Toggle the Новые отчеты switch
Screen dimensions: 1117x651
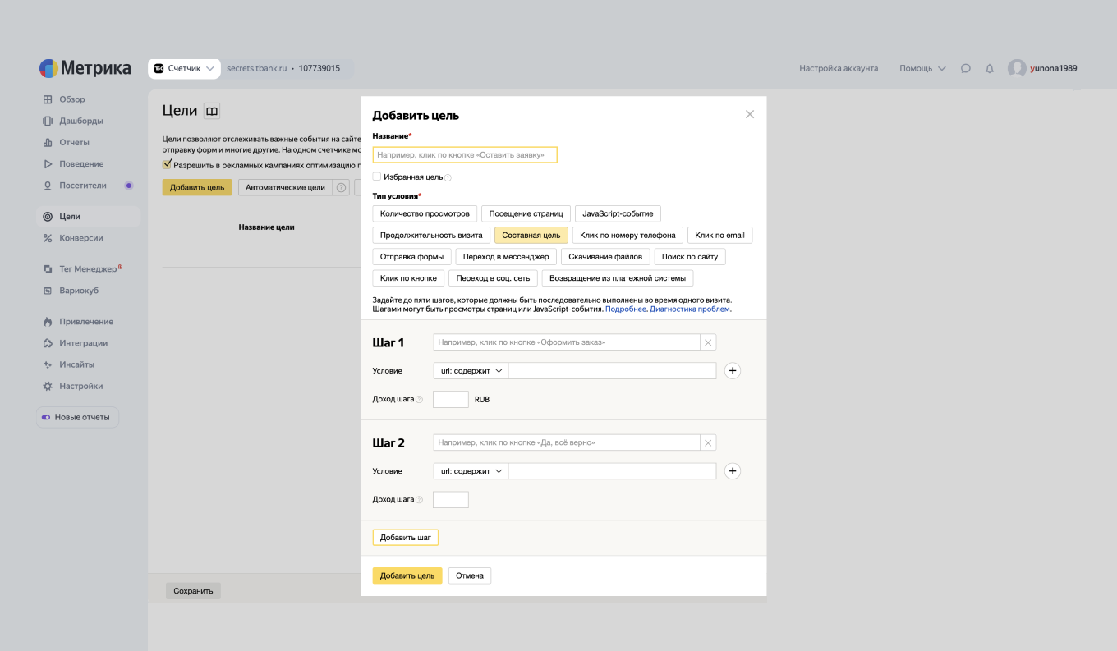(x=47, y=417)
